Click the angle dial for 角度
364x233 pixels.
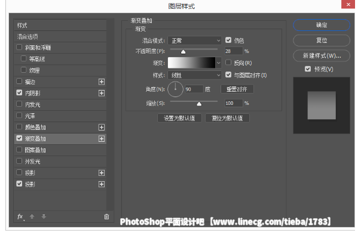click(x=175, y=89)
